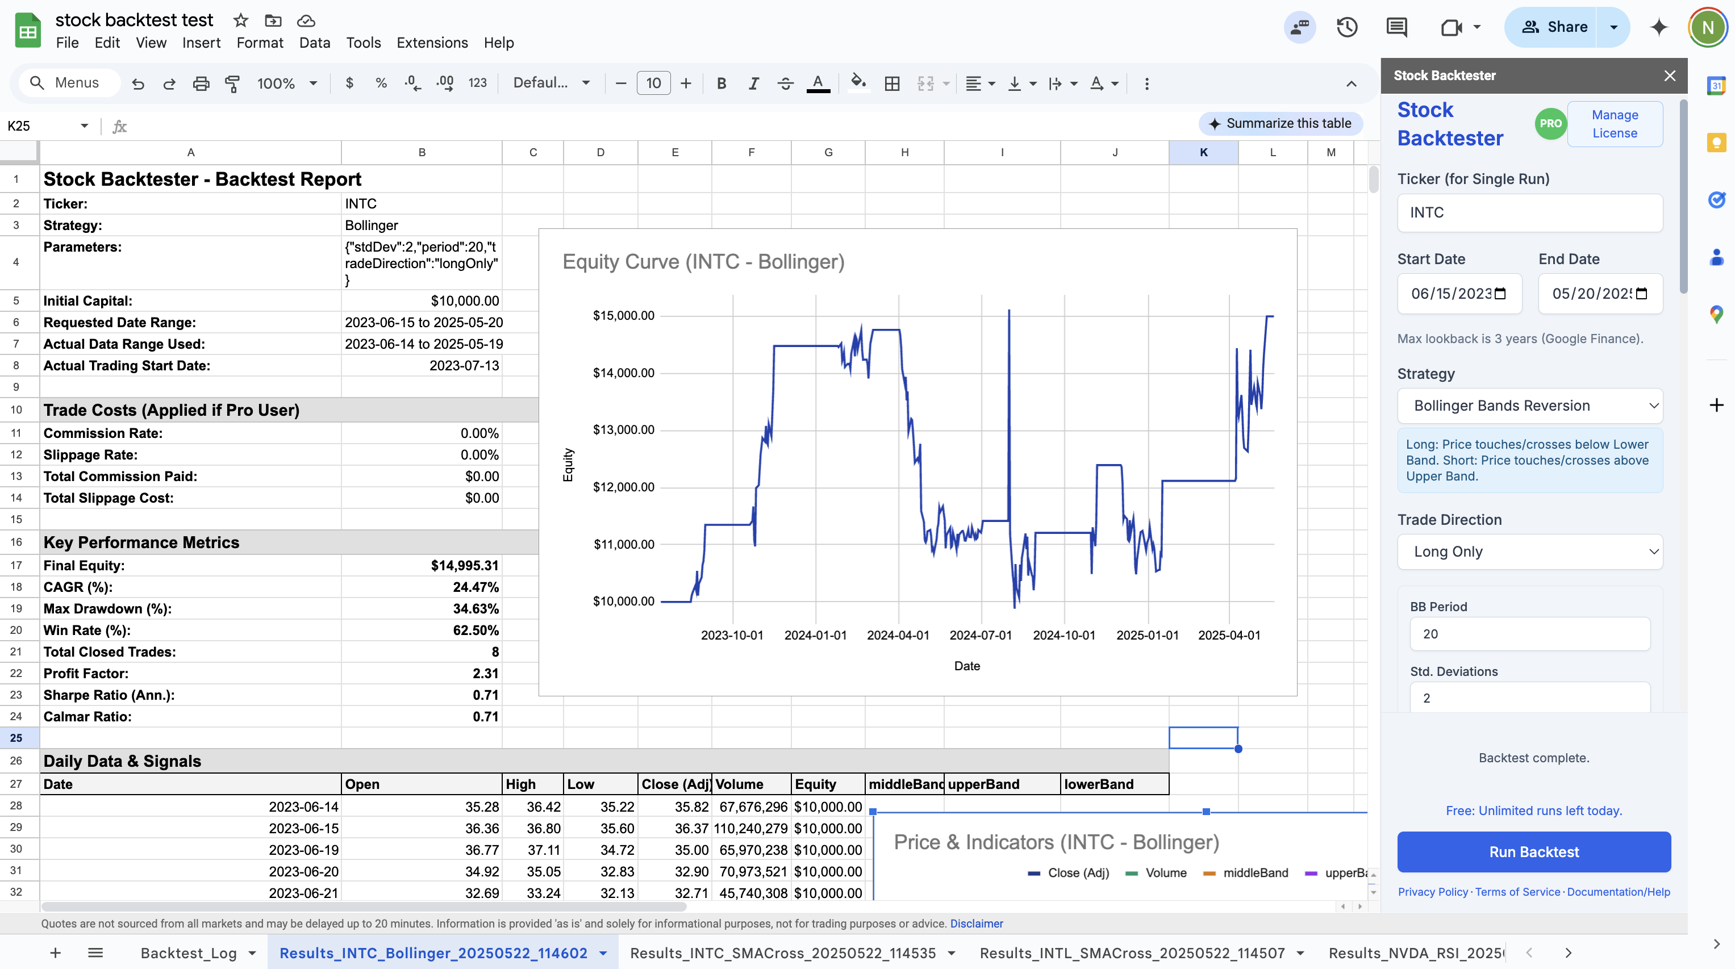This screenshot has width=1735, height=969.
Task: Click the print icon
Action: pyautogui.click(x=201, y=83)
